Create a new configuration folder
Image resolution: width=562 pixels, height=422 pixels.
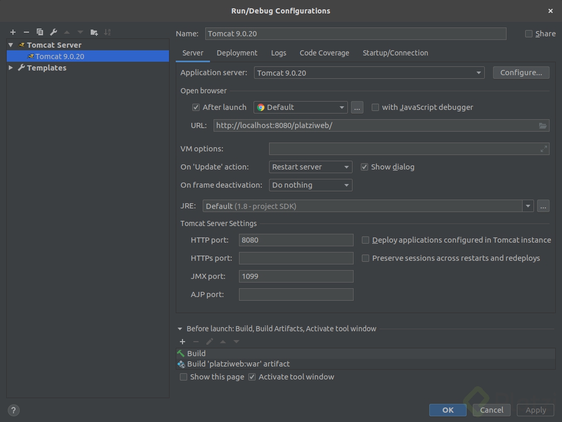tap(94, 32)
